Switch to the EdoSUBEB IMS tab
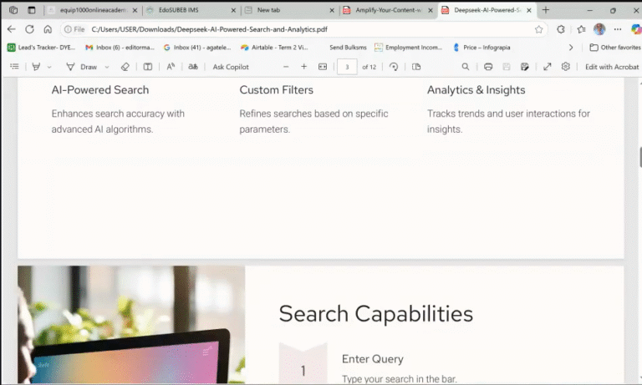This screenshot has height=385, width=642. click(x=191, y=10)
